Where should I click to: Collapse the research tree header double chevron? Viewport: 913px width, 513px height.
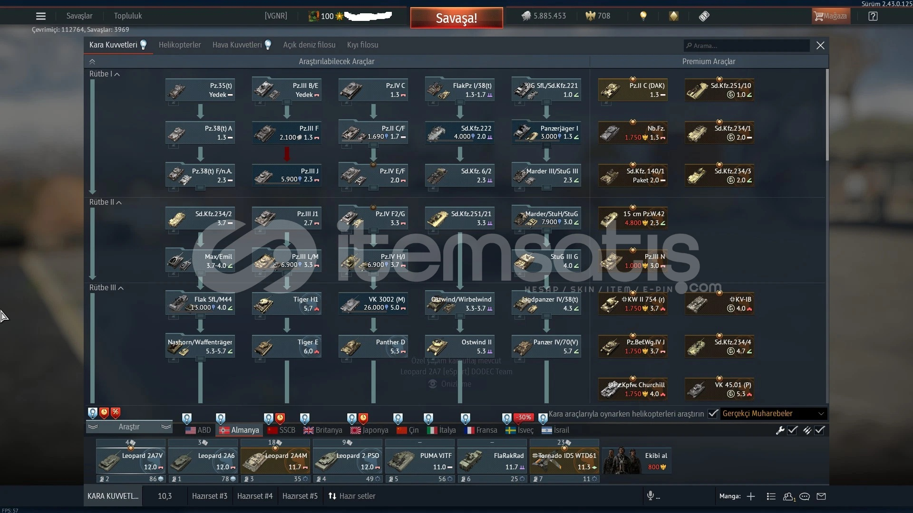(92, 62)
